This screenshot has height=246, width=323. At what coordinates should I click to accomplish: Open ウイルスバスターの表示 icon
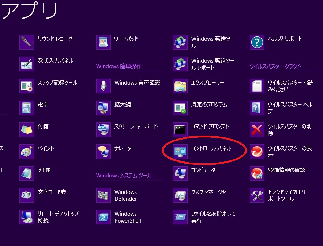(x=257, y=152)
